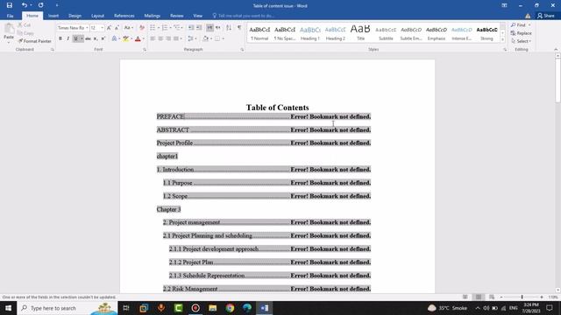The image size is (561, 315).
Task: Open the Paragraph dialog launcher
Action: click(242, 50)
